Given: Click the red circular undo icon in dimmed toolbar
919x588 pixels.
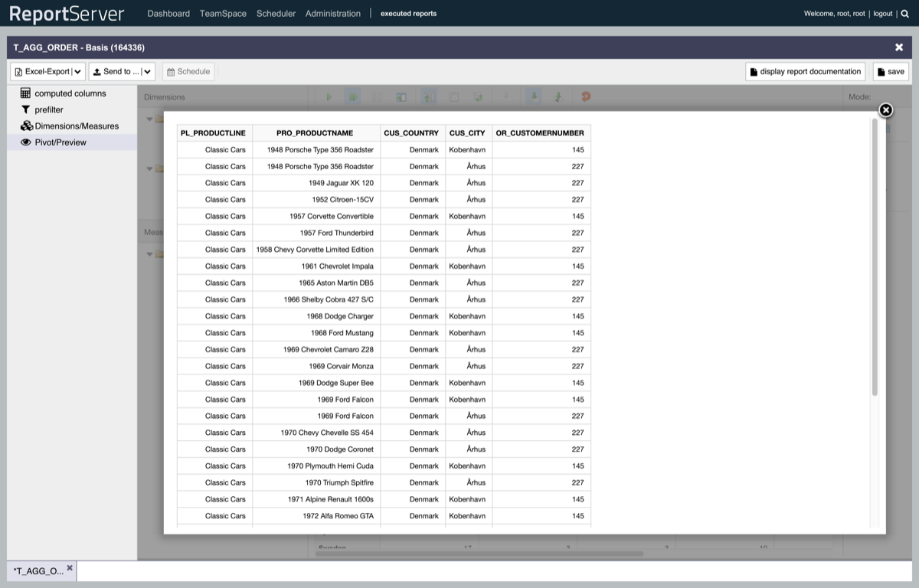Looking at the screenshot, I should pyautogui.click(x=586, y=97).
